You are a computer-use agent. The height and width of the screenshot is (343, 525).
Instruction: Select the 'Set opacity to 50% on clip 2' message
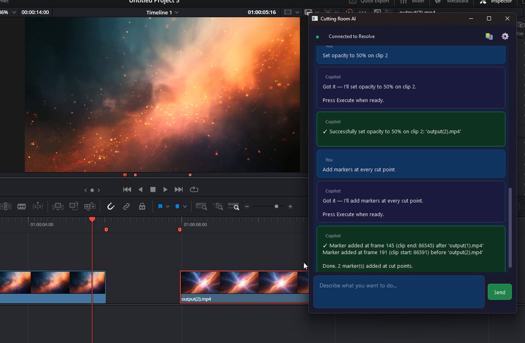click(411, 55)
